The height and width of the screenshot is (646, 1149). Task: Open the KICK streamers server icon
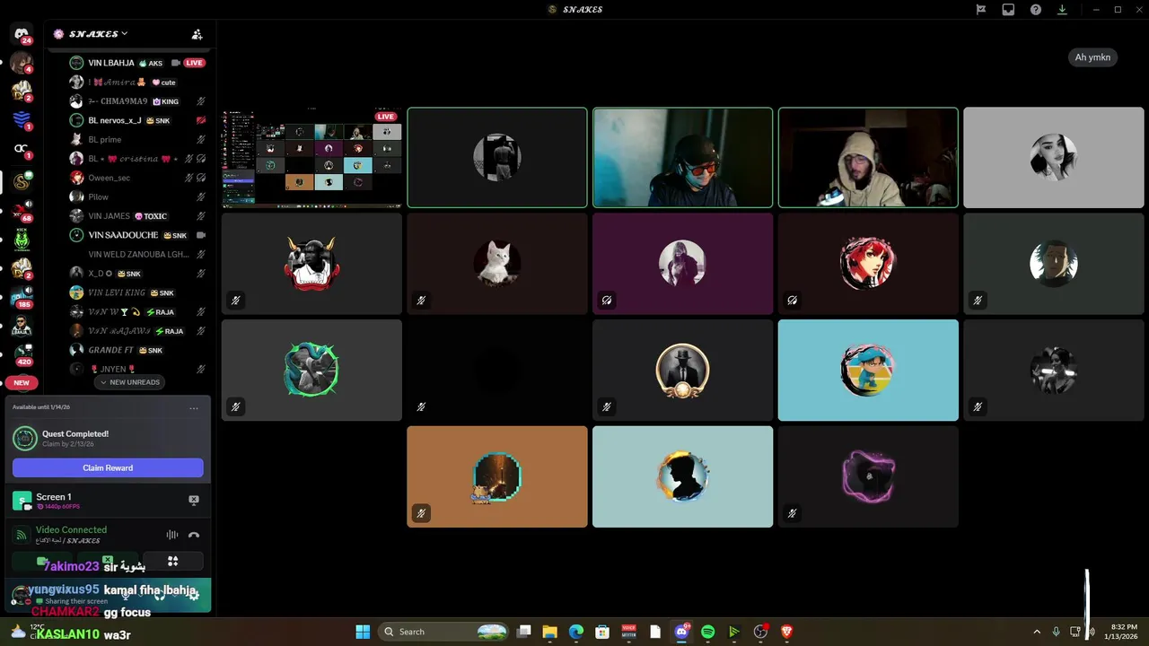point(22,240)
